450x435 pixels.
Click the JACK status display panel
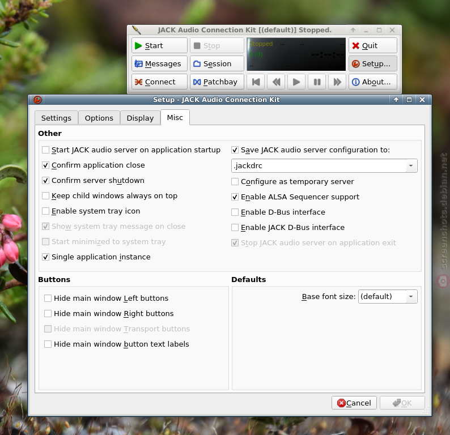296,54
